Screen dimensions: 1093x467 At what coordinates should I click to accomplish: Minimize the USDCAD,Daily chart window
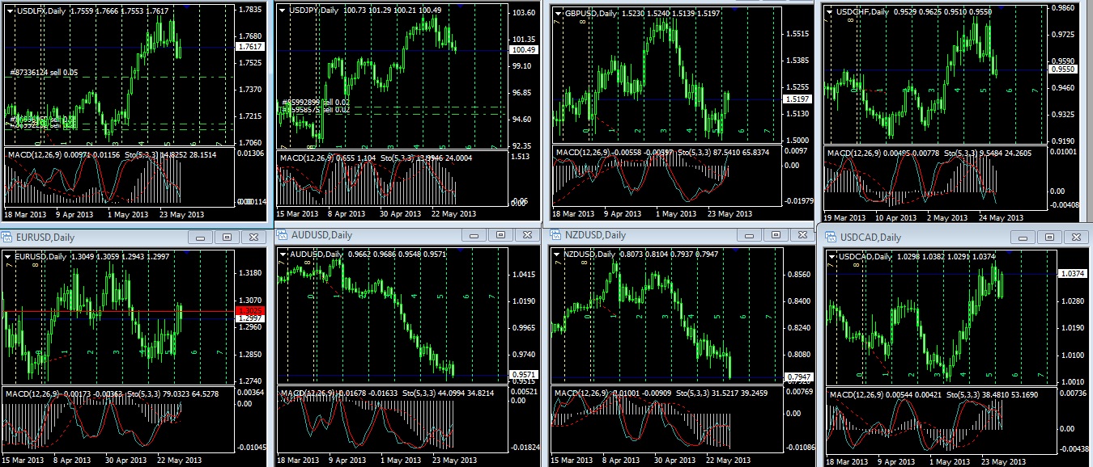click(x=1023, y=238)
